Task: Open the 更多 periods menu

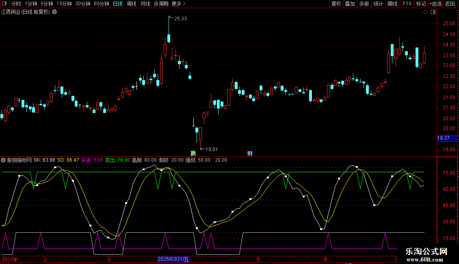Action: [178, 4]
